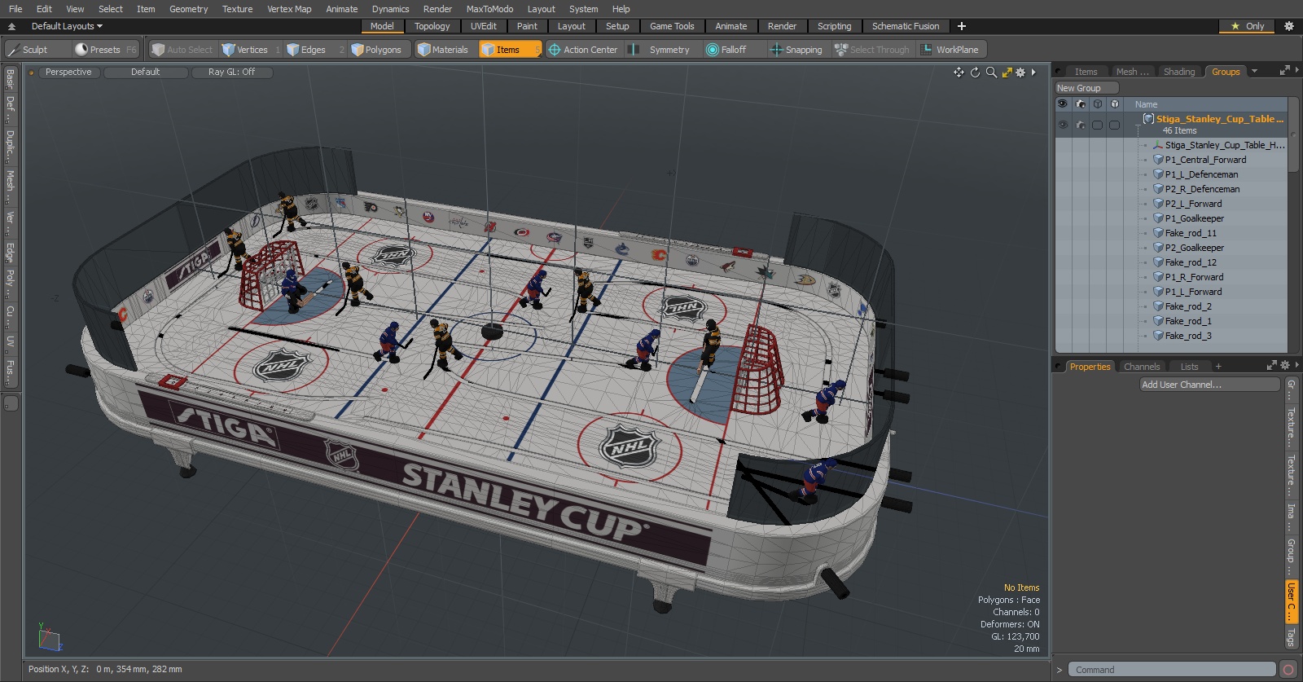Add new properties tab with plus
1303x682 pixels.
pyautogui.click(x=1220, y=367)
